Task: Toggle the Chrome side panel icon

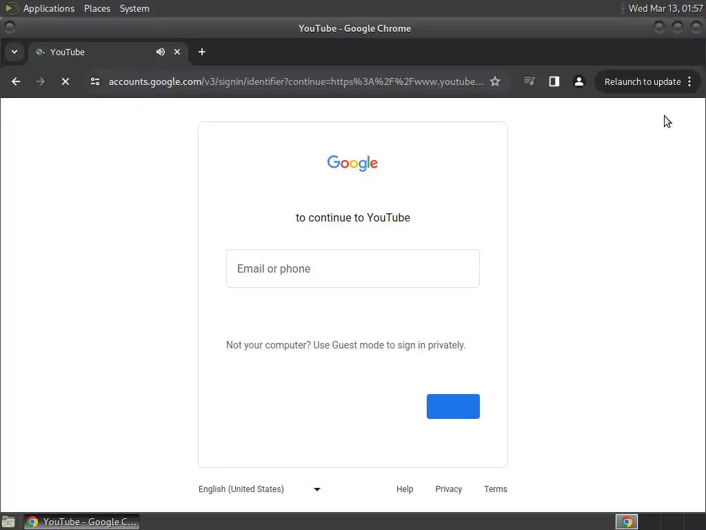Action: tap(554, 81)
